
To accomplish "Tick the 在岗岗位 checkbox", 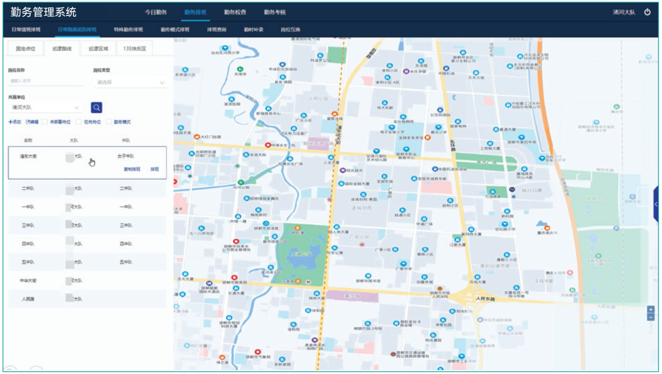I will (x=78, y=122).
